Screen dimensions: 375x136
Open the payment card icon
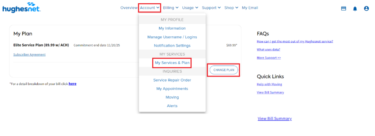pyautogui.click(x=344, y=9)
